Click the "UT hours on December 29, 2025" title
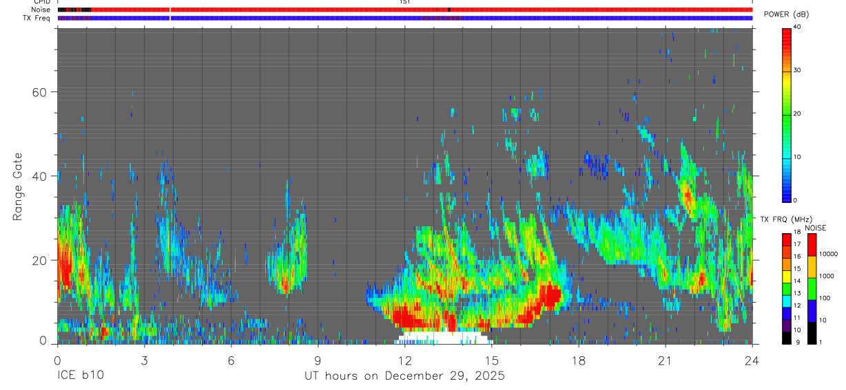The width and height of the screenshot is (846, 390). (x=404, y=376)
